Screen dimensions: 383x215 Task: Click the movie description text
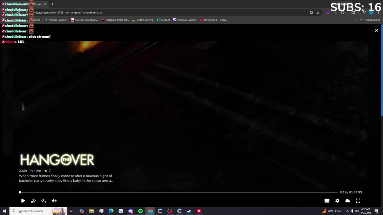click(x=66, y=178)
